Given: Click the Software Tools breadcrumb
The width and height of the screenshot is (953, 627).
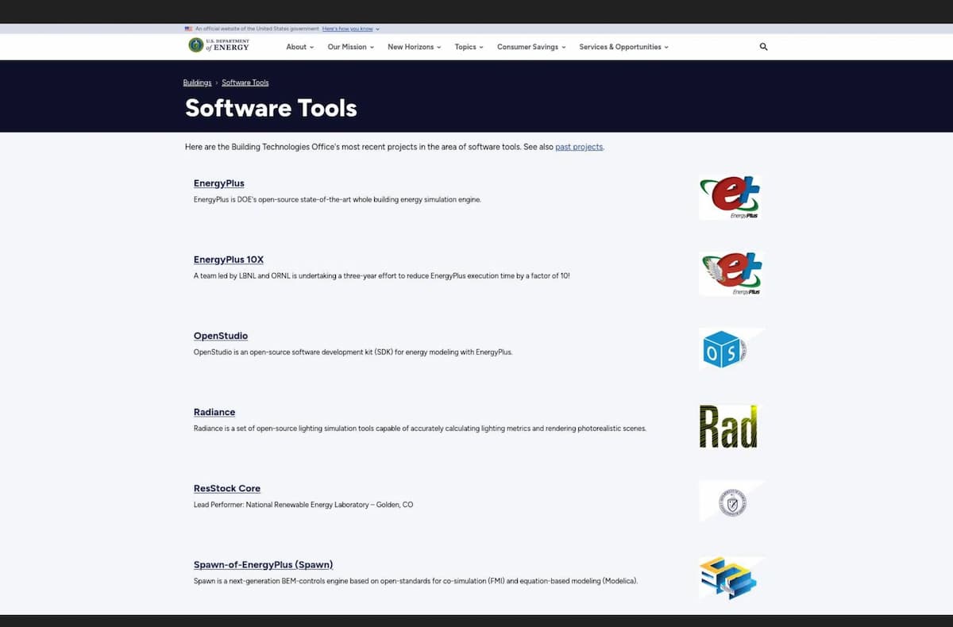Looking at the screenshot, I should tap(245, 83).
